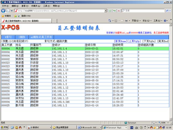Viewport: 173px width, 130px height.
Task: Open the 工具 menu in menu bar
Action: click(x=46, y=6)
